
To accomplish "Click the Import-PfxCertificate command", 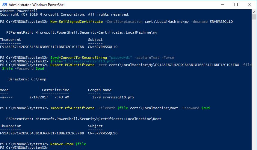I will [x=72, y=108].
